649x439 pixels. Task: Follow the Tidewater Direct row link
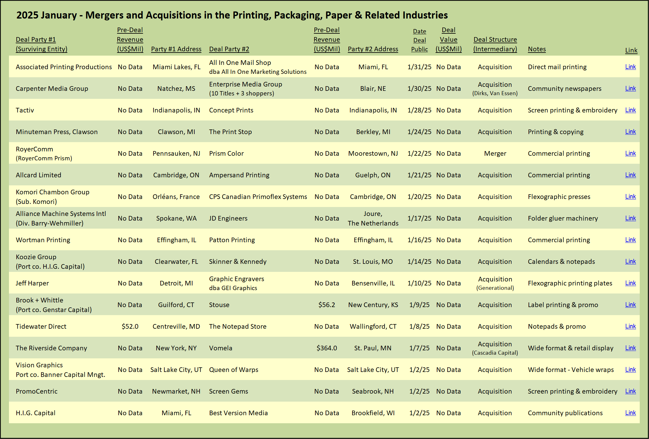630,326
